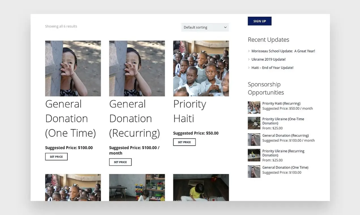Open General Donation (One Time) product title

click(x=71, y=119)
